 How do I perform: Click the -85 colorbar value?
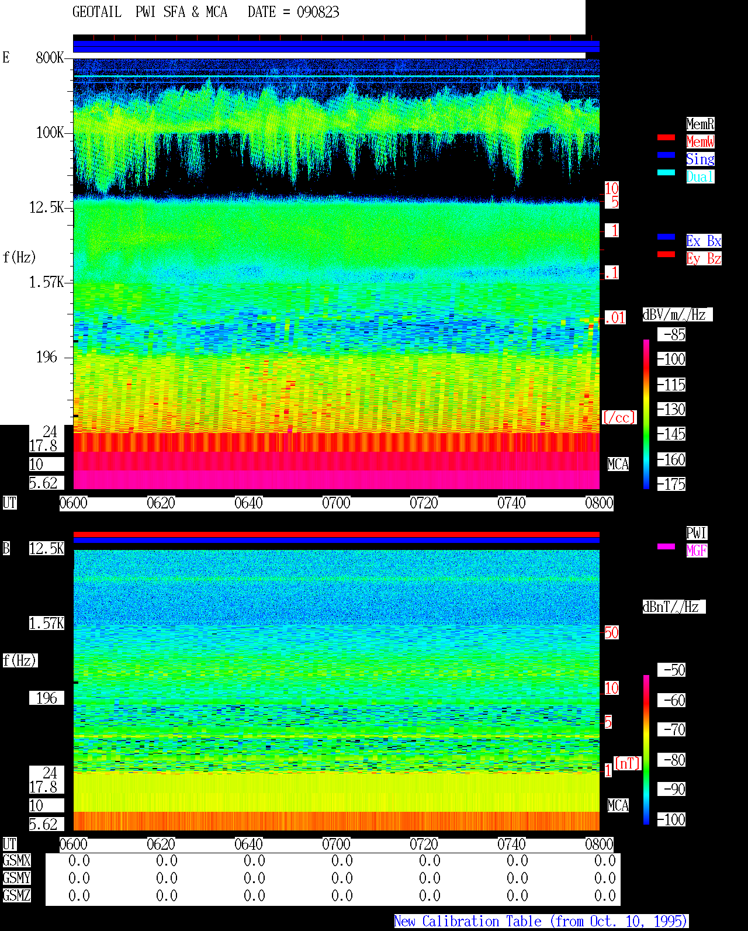[x=672, y=334]
